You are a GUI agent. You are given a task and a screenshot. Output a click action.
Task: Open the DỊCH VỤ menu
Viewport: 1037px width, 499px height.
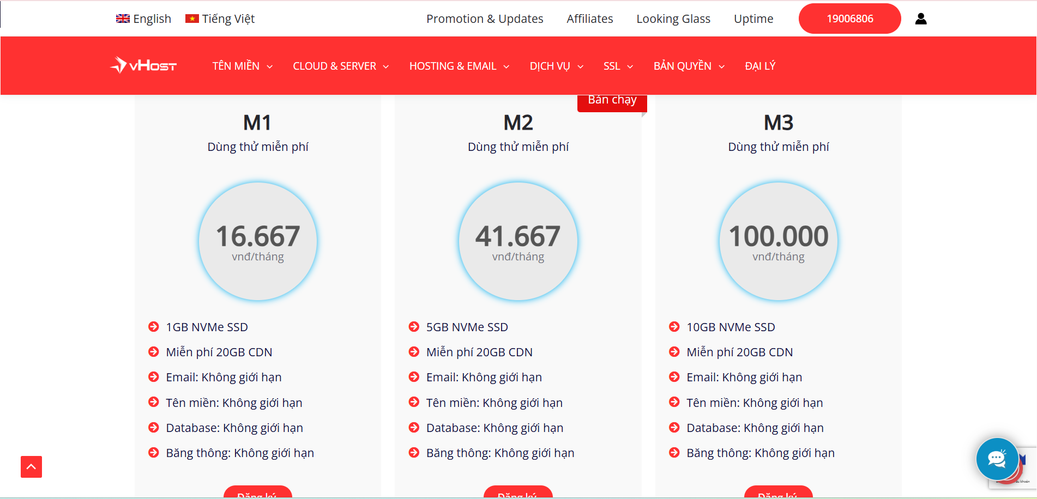[556, 66]
